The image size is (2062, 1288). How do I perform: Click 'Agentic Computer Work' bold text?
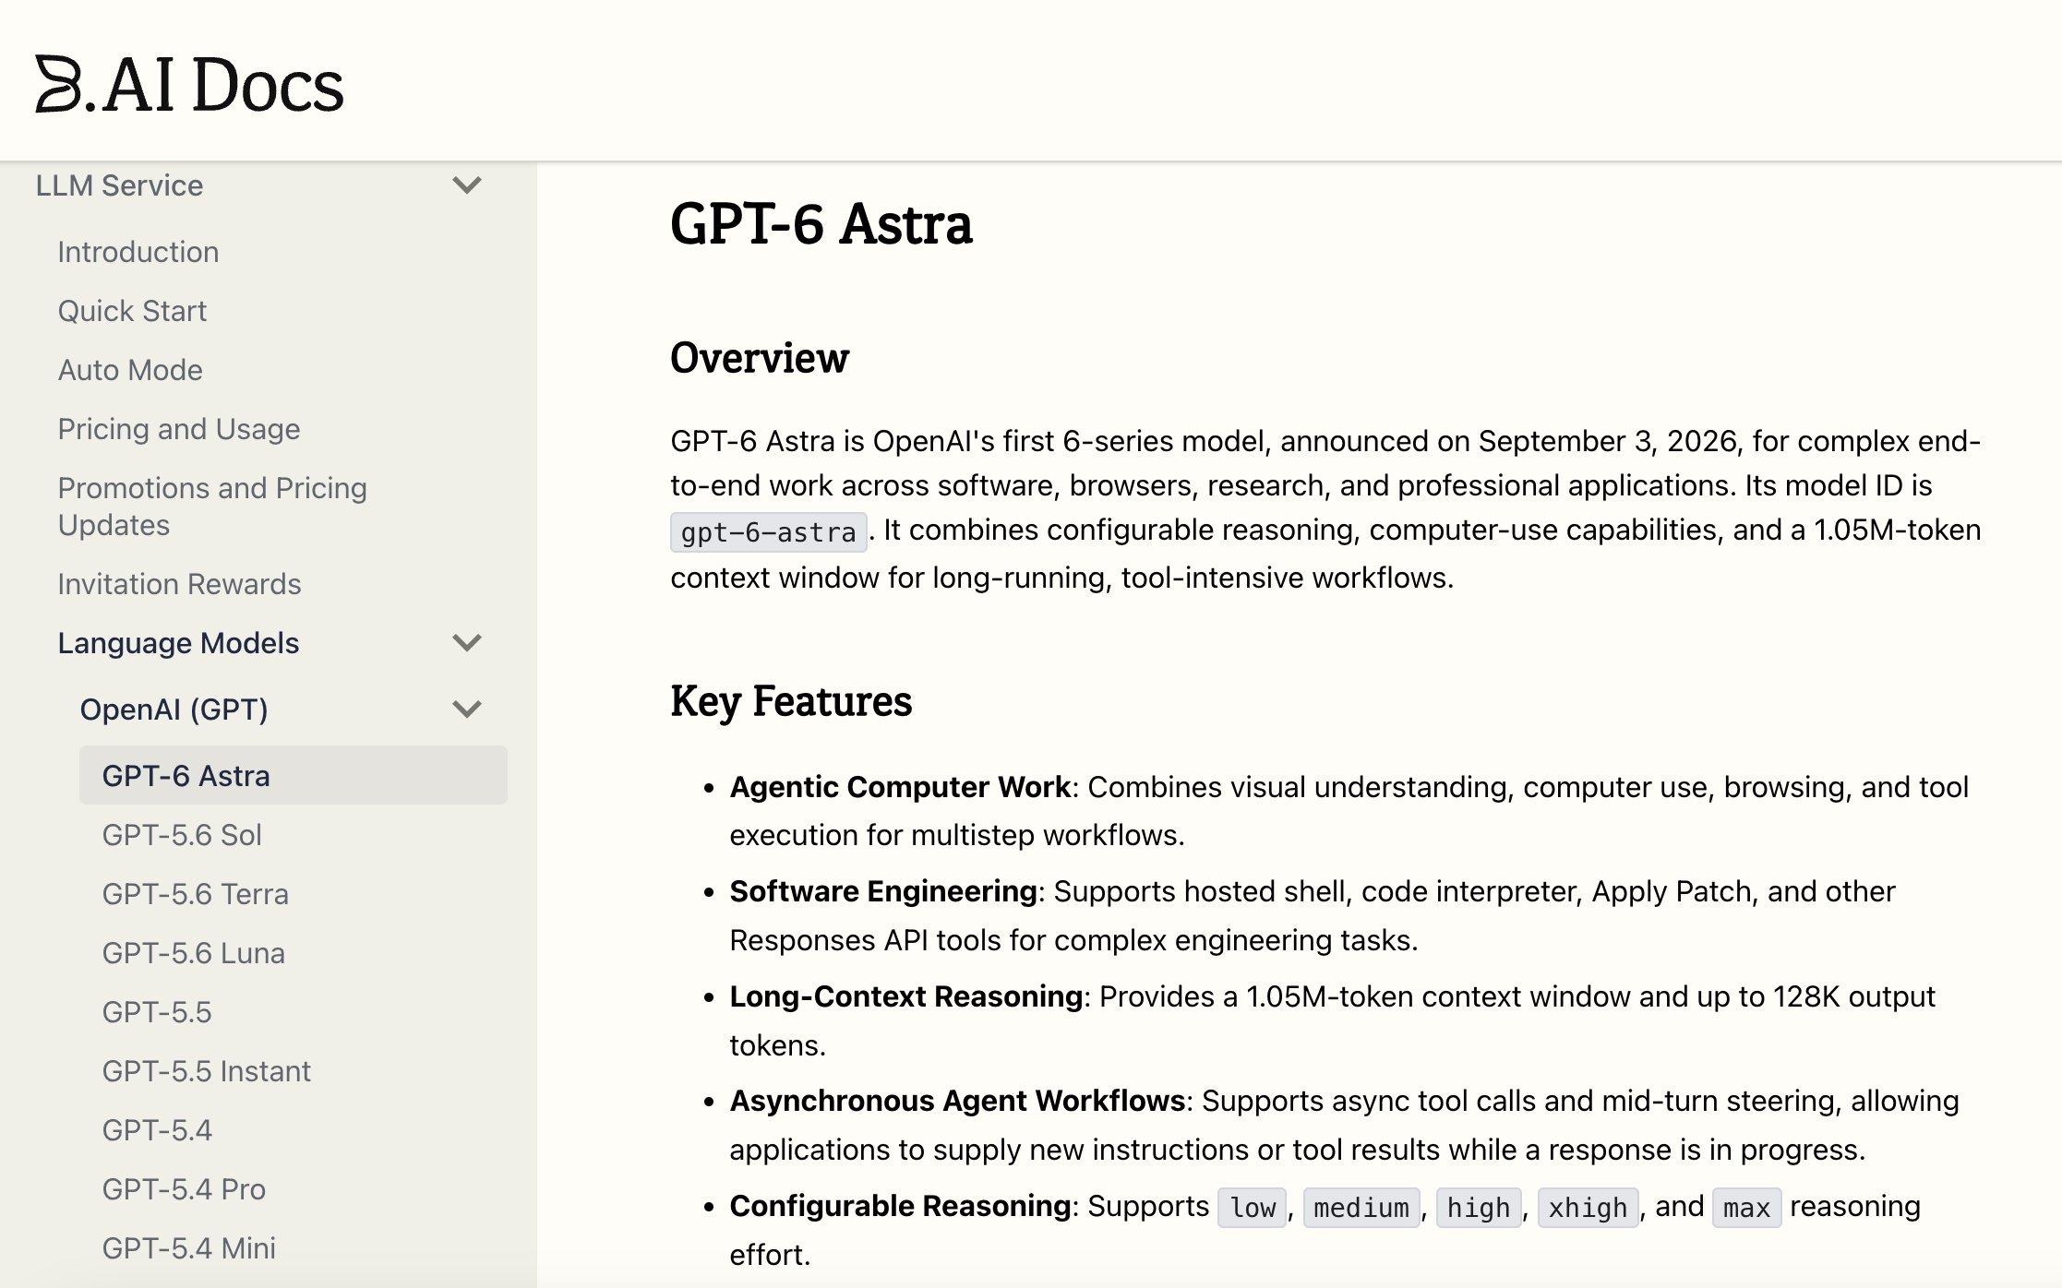(x=900, y=787)
